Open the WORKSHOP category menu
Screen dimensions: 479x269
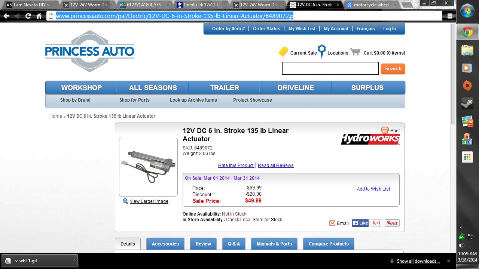coord(82,88)
